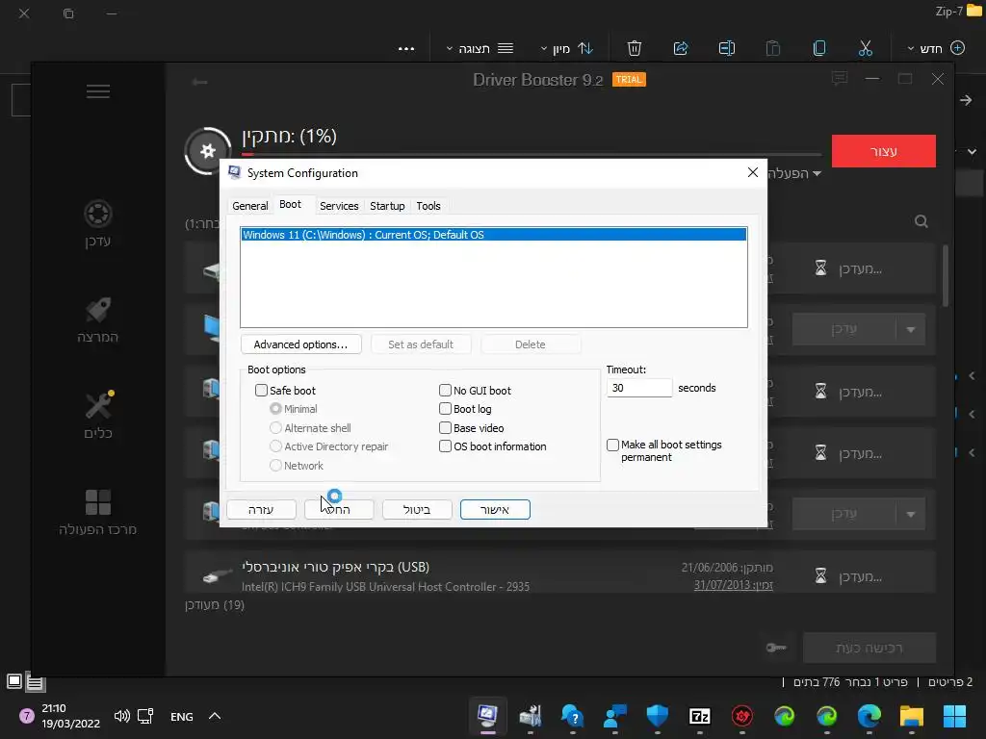The height and width of the screenshot is (739, 986).
Task: Click the paste icon in Explorer toolbar
Action: [773, 48]
